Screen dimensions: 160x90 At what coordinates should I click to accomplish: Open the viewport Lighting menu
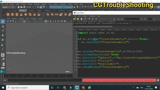point(21,19)
